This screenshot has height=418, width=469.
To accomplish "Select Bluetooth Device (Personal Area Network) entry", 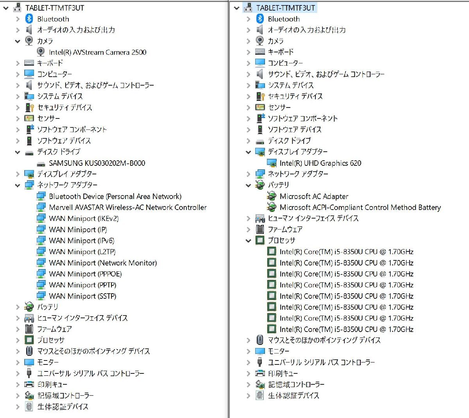I will 115,196.
